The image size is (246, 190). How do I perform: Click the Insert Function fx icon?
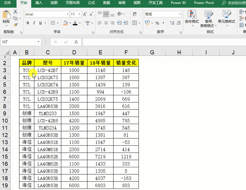pyautogui.click(x=76, y=42)
